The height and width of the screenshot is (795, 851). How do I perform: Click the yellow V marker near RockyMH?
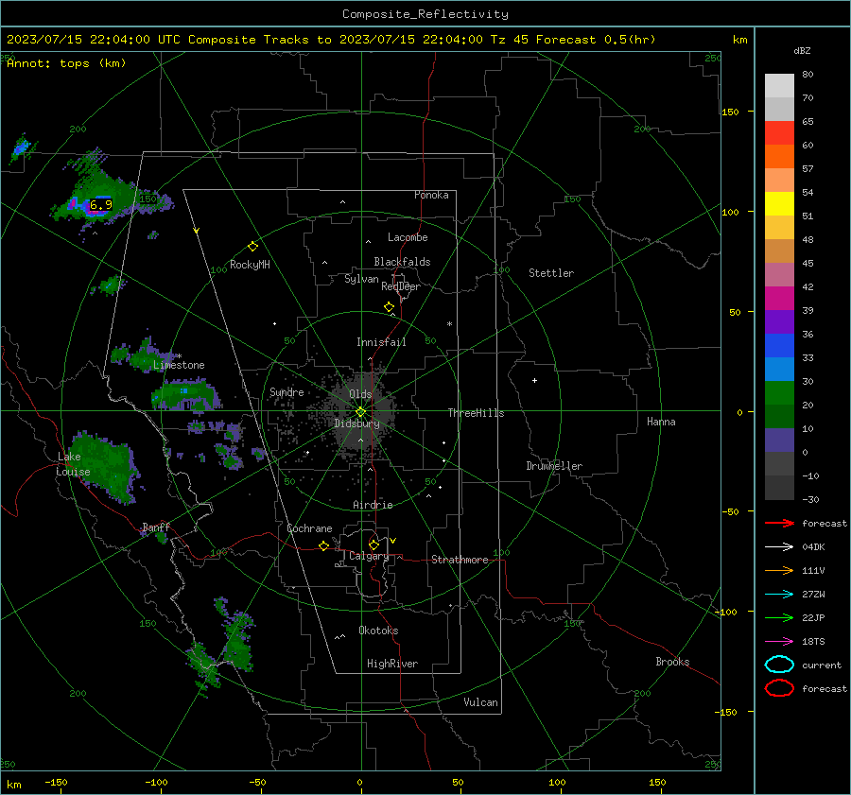197,231
